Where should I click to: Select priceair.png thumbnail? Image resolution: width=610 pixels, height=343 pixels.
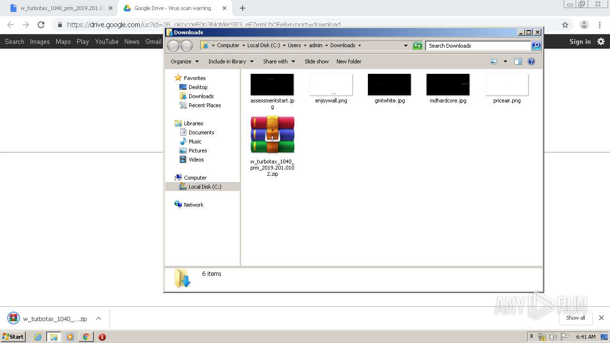point(507,85)
